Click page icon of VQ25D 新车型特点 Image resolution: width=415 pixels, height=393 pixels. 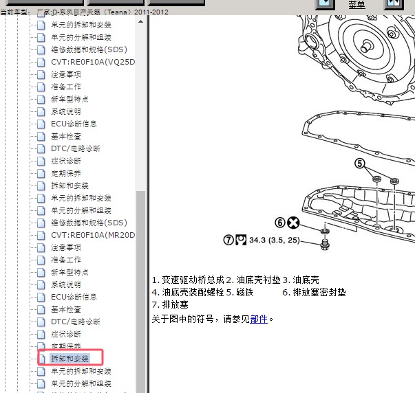point(41,99)
